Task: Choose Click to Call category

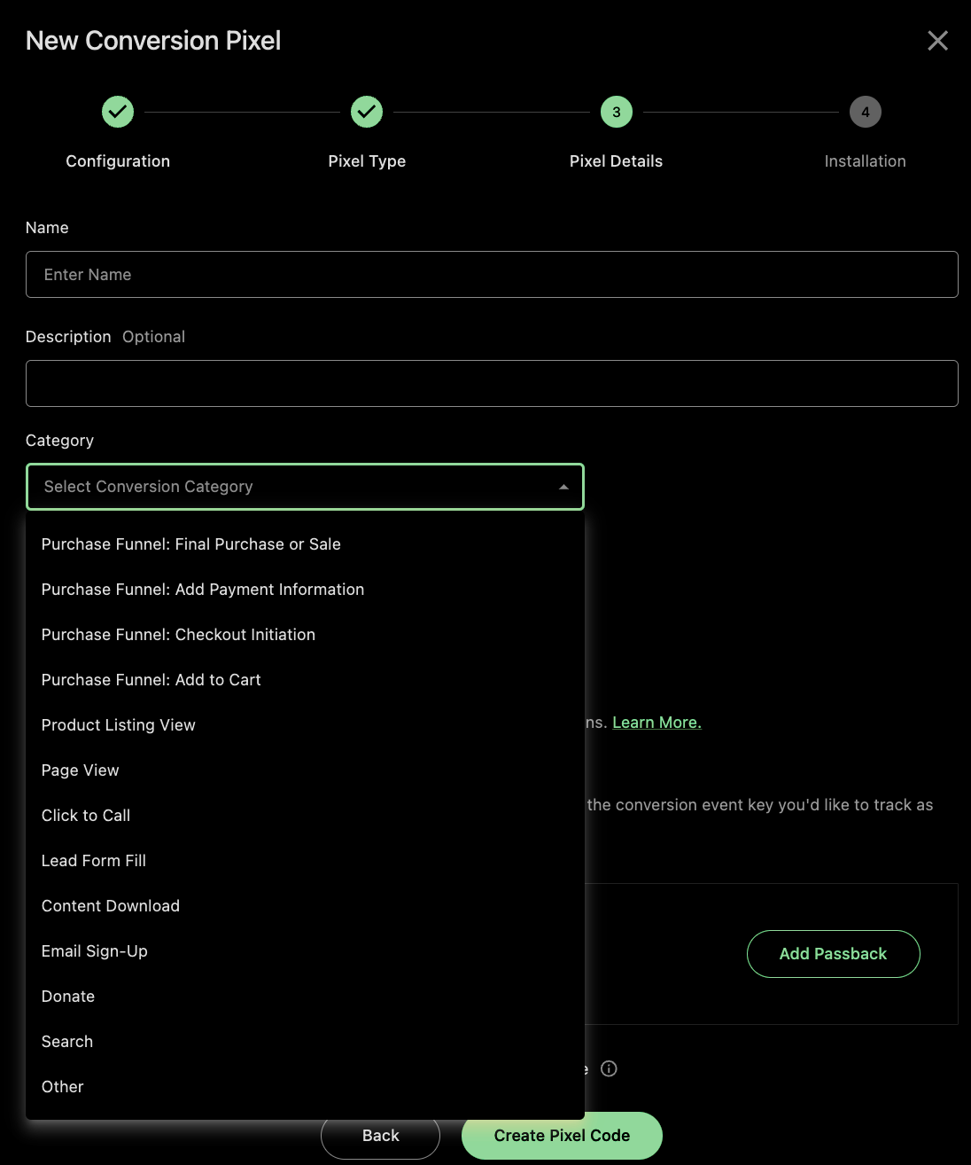Action: pyautogui.click(x=305, y=816)
